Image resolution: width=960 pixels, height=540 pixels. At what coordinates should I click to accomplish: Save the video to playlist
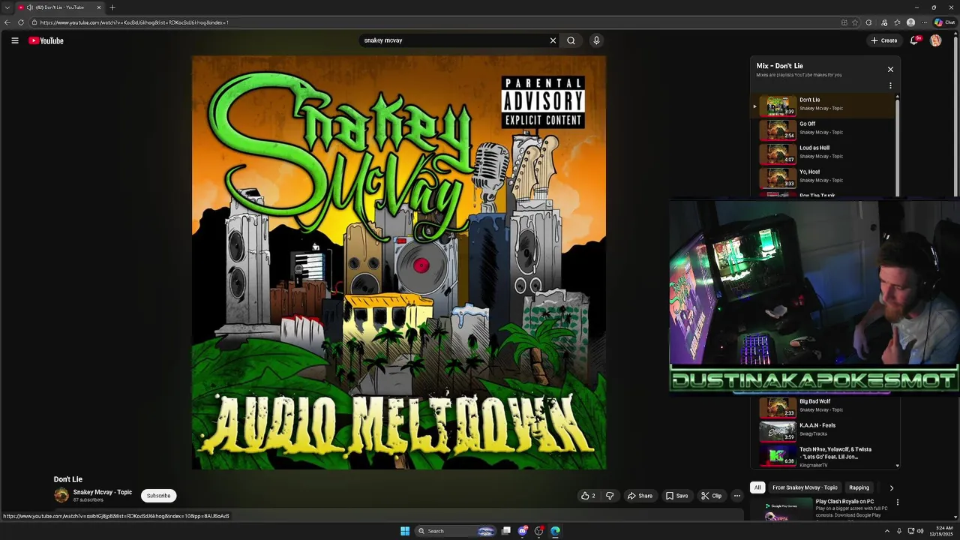(676, 496)
